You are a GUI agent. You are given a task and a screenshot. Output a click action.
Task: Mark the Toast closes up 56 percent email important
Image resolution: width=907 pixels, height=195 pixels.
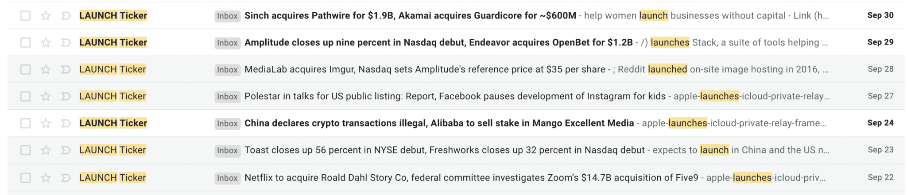click(x=66, y=150)
